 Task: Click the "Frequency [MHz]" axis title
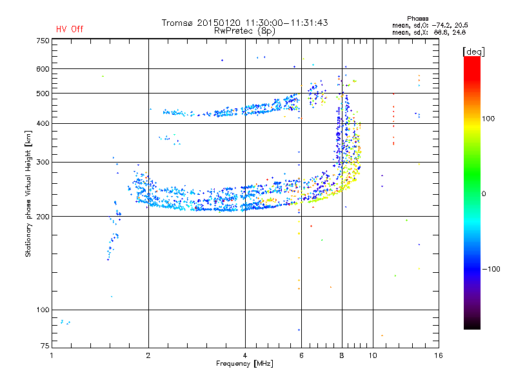click(x=244, y=364)
